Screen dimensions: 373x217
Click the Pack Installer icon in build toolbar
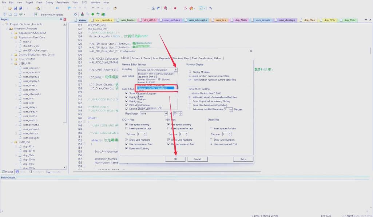click(103, 14)
